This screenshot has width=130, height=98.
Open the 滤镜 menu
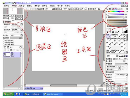pyautogui.click(x=45, y=6)
